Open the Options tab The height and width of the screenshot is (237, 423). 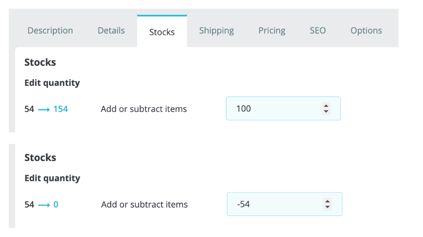pyautogui.click(x=366, y=31)
